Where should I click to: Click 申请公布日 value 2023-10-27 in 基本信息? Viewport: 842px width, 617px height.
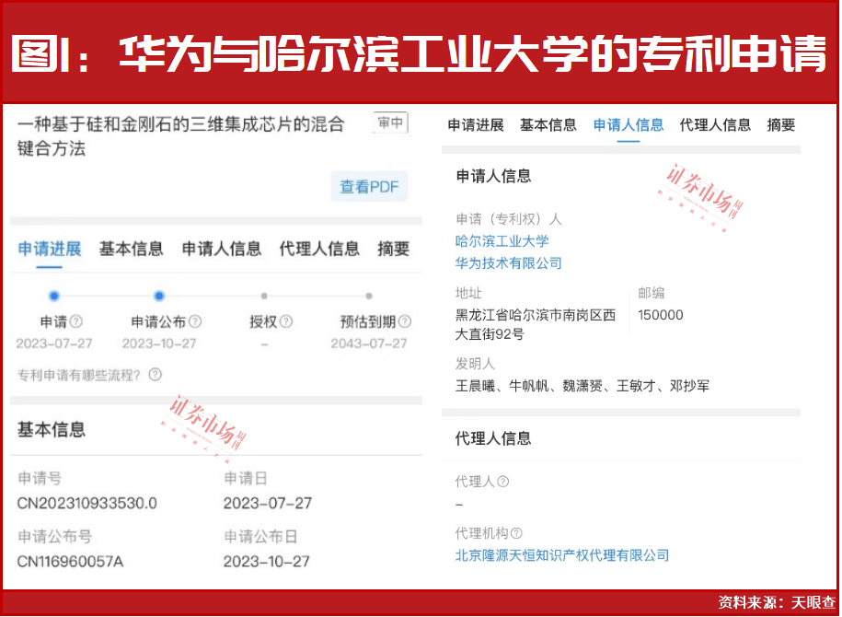(x=266, y=562)
